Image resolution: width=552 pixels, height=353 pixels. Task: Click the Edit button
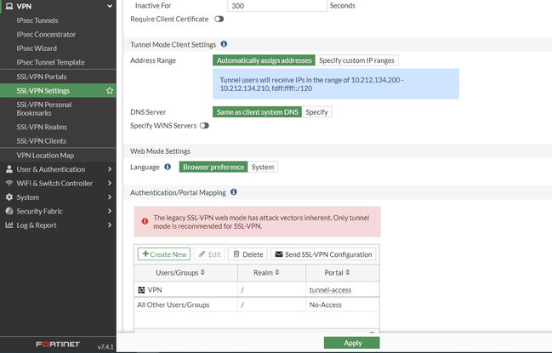(x=209, y=254)
